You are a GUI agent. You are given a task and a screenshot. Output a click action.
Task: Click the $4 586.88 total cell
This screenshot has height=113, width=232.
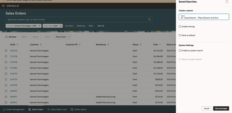pos(158,56)
